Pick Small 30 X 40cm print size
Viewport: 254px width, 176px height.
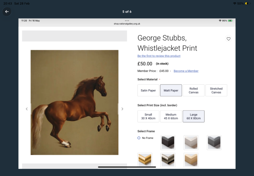tap(148, 116)
